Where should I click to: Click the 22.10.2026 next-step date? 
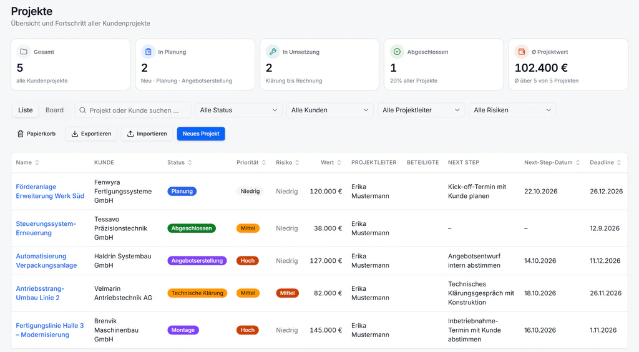click(x=540, y=192)
